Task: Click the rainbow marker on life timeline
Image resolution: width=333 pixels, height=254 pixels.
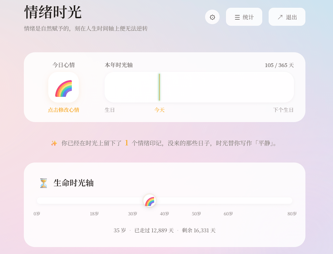Action: (150, 201)
